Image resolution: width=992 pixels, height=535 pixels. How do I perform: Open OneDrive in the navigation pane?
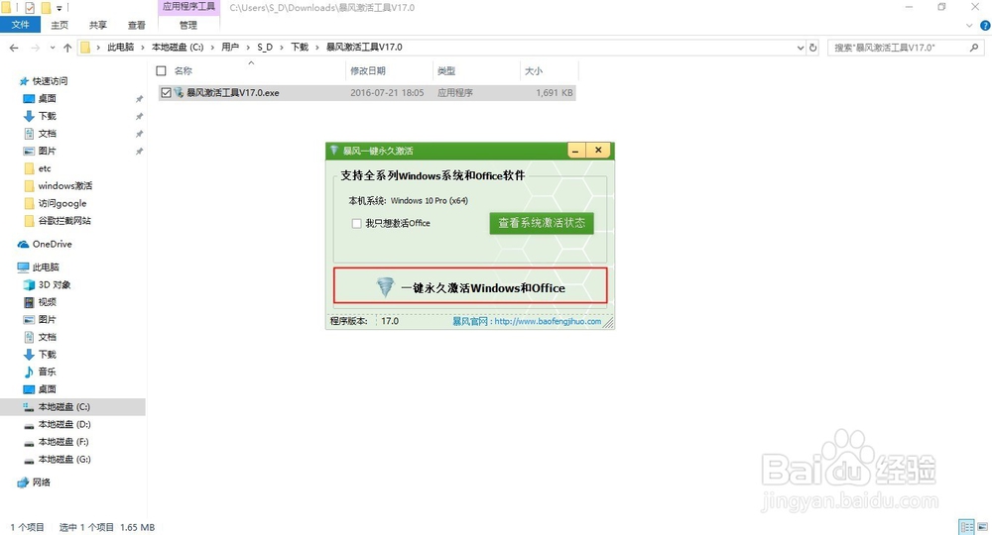click(x=52, y=244)
